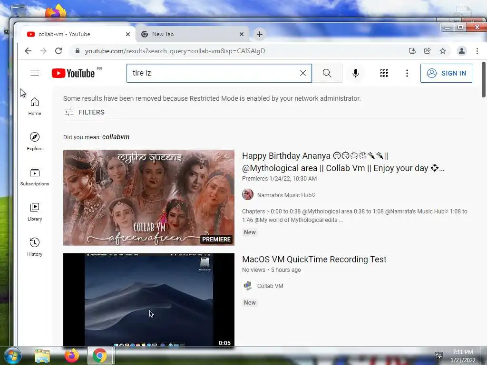Open Explore in the sidebar

click(34, 142)
